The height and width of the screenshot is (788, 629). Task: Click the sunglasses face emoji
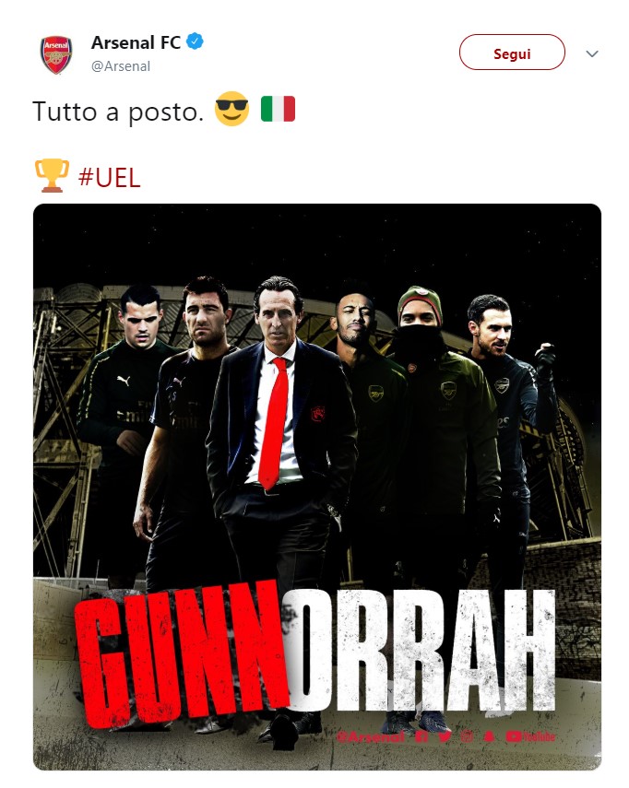[231, 109]
